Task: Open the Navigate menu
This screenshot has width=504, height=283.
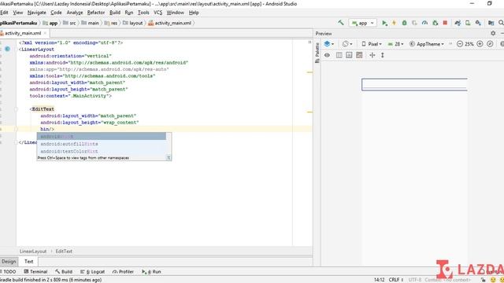Action: click(37, 13)
